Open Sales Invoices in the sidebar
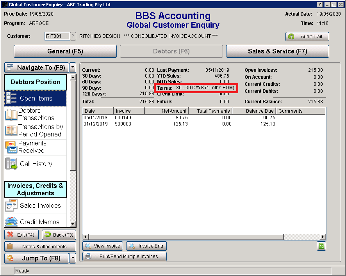 (36, 205)
